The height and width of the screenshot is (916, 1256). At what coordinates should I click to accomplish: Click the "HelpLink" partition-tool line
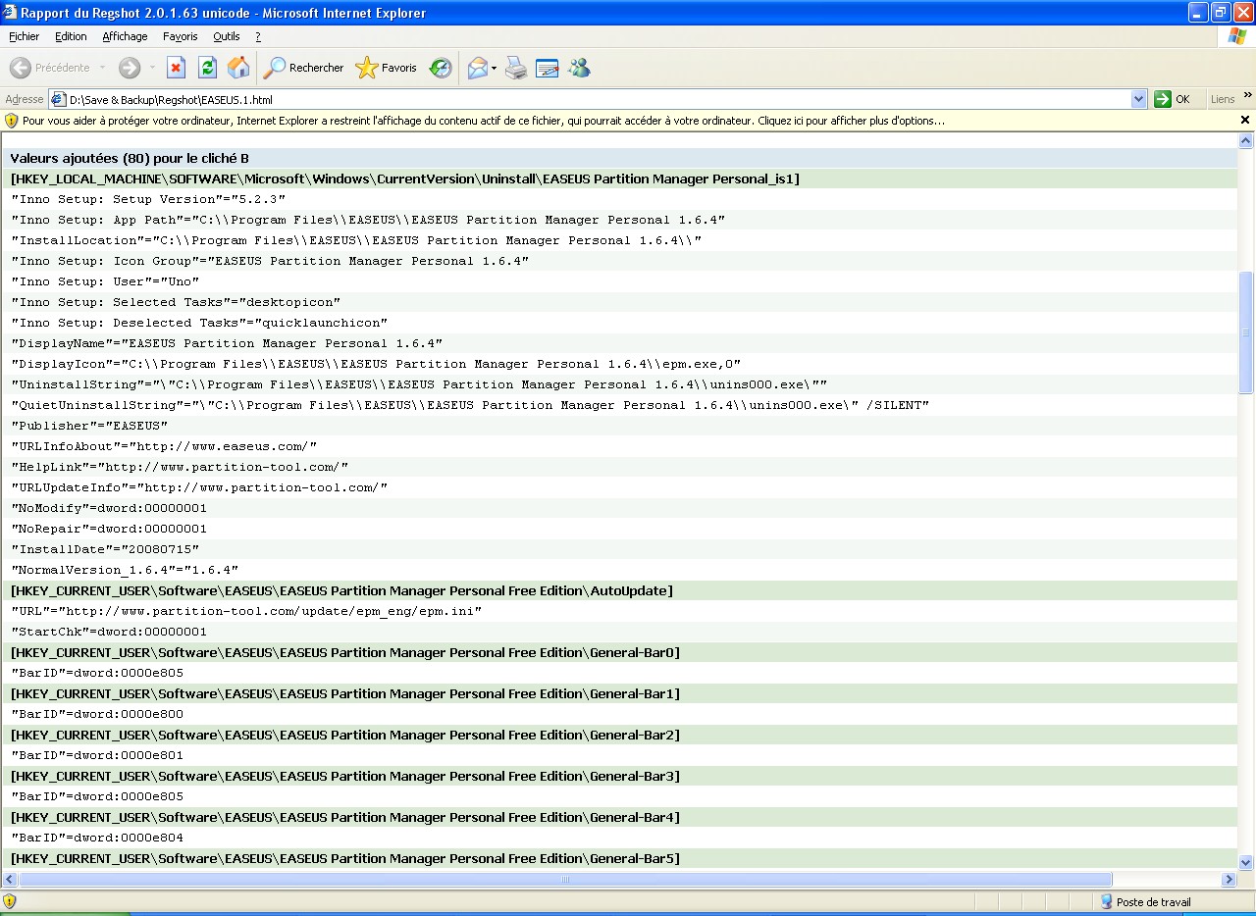click(180, 467)
